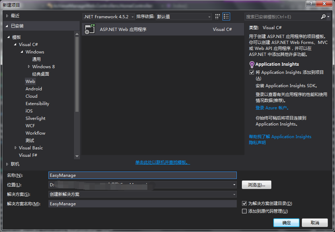The image size is (335, 232).
Task: Click the 确定 button
Action: click(x=286, y=223)
